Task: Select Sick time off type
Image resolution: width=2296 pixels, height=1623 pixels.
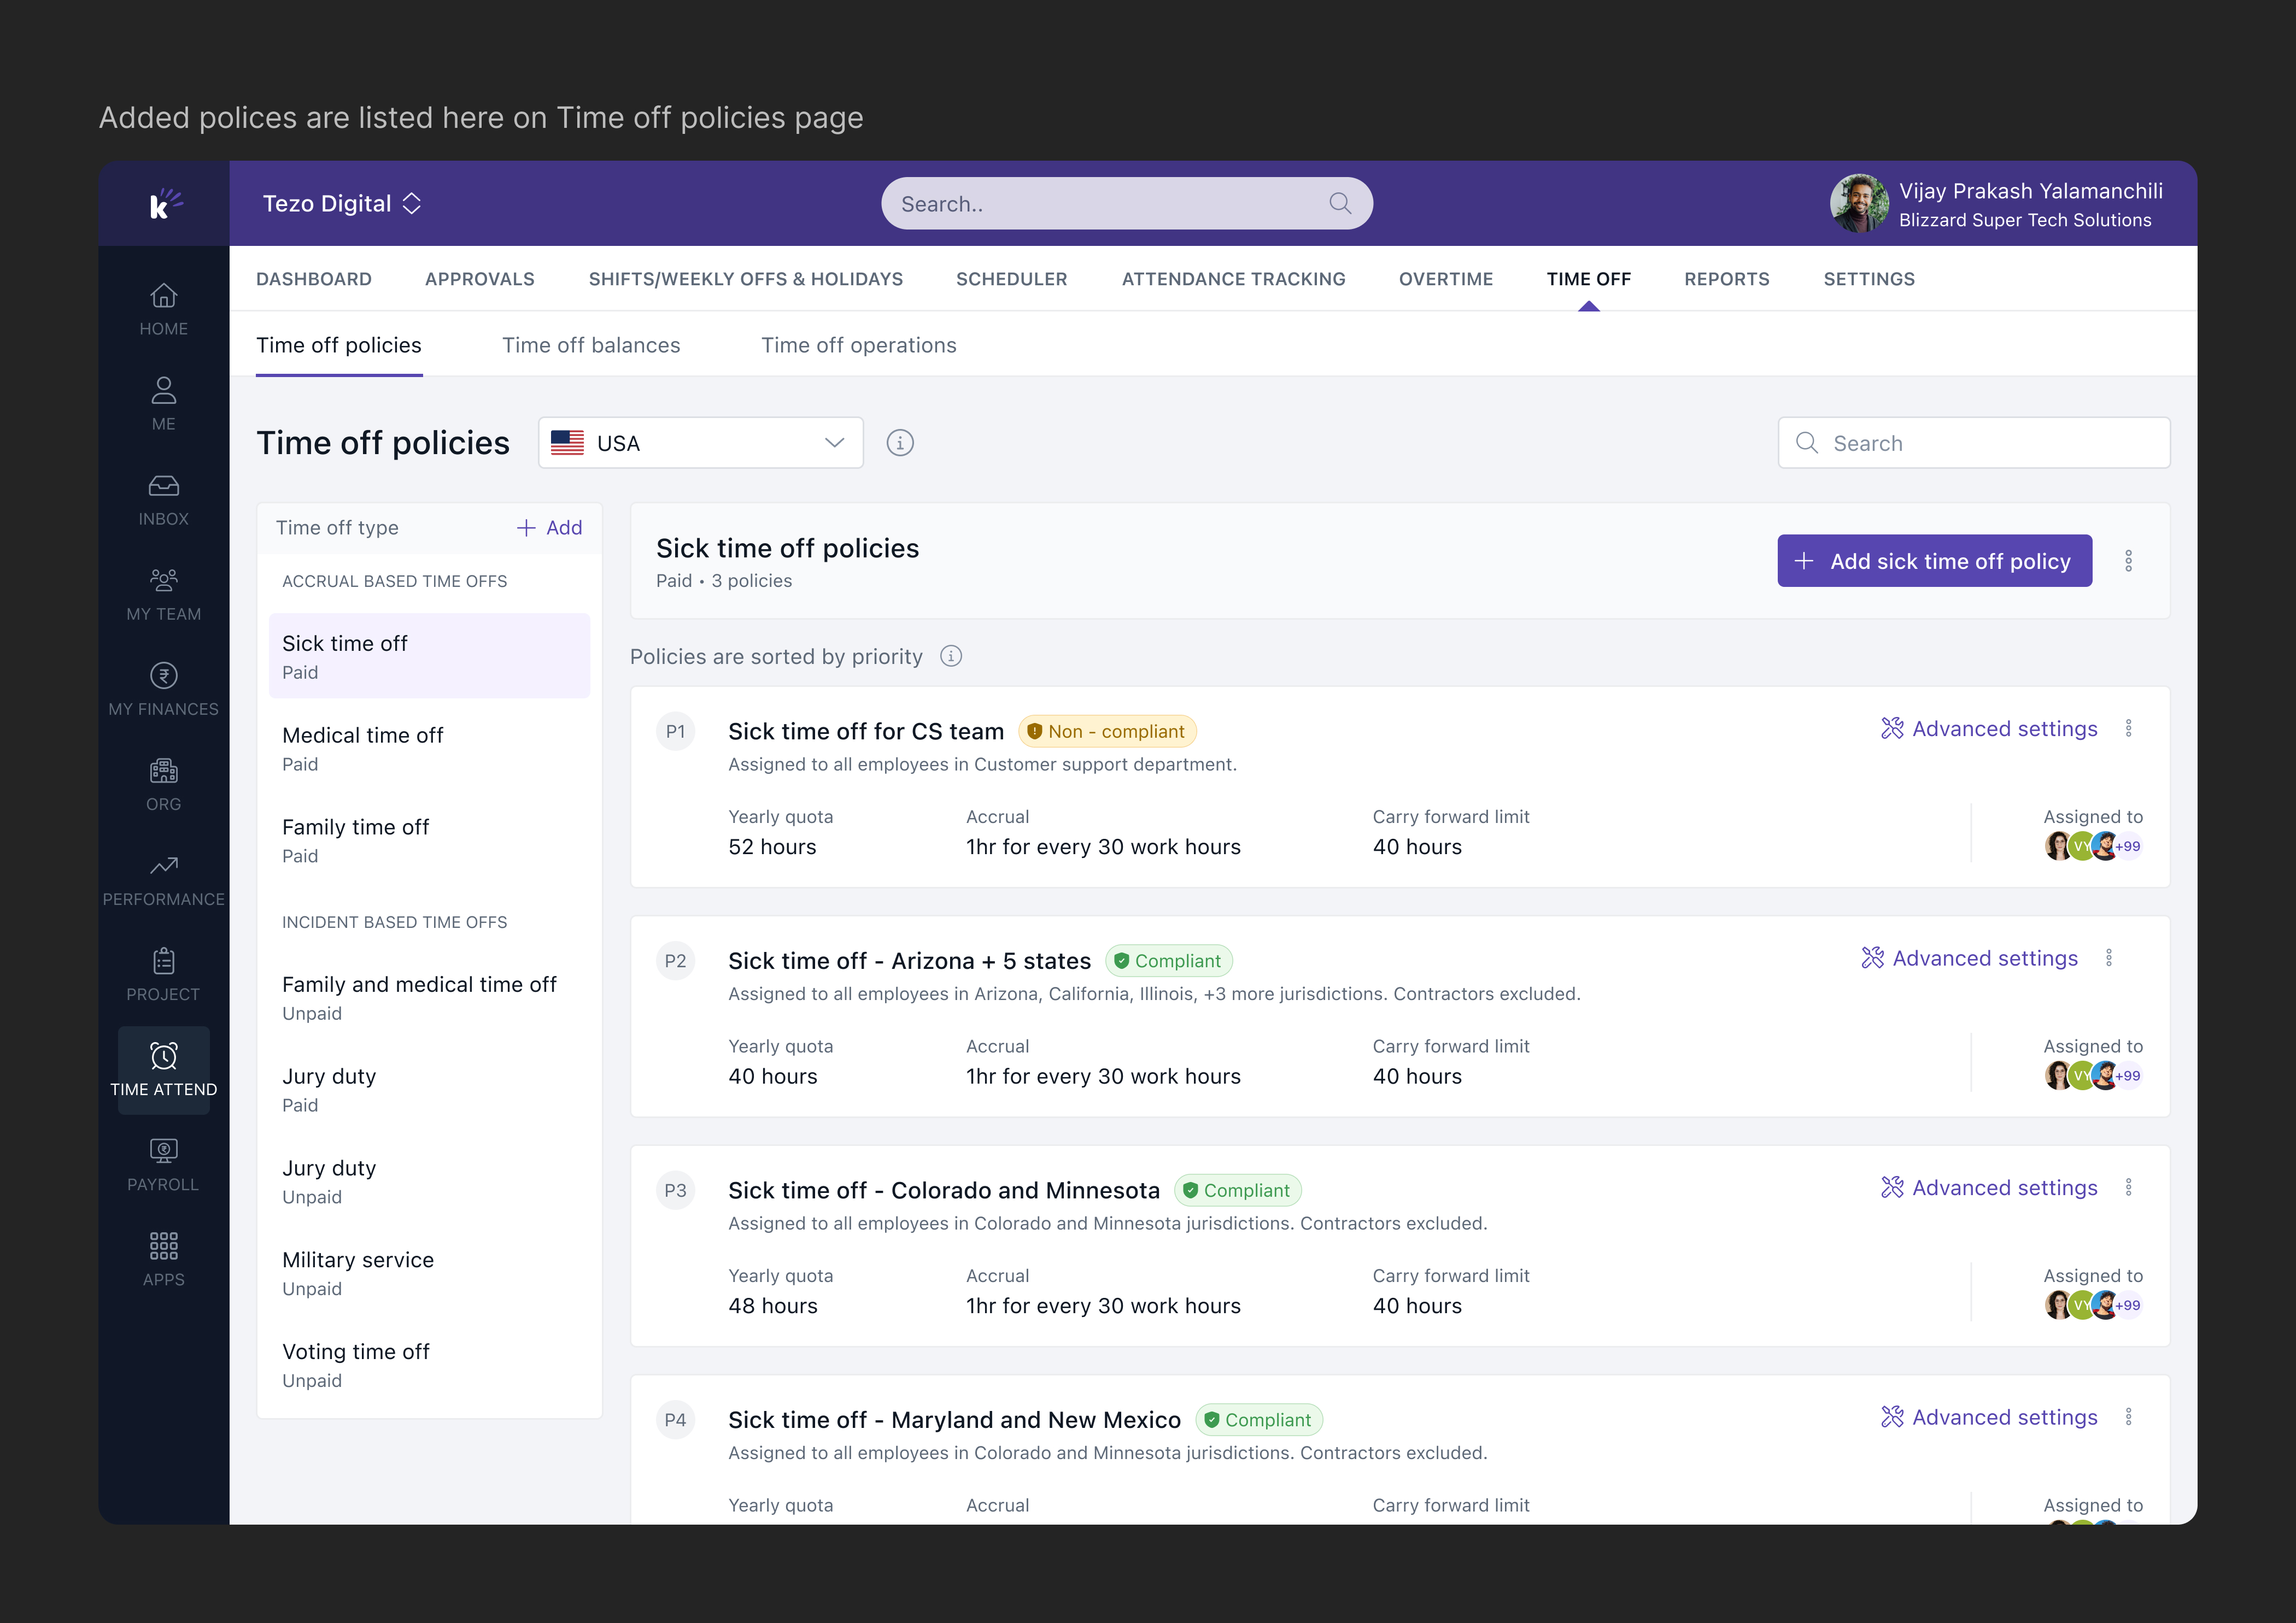Action: click(x=430, y=656)
